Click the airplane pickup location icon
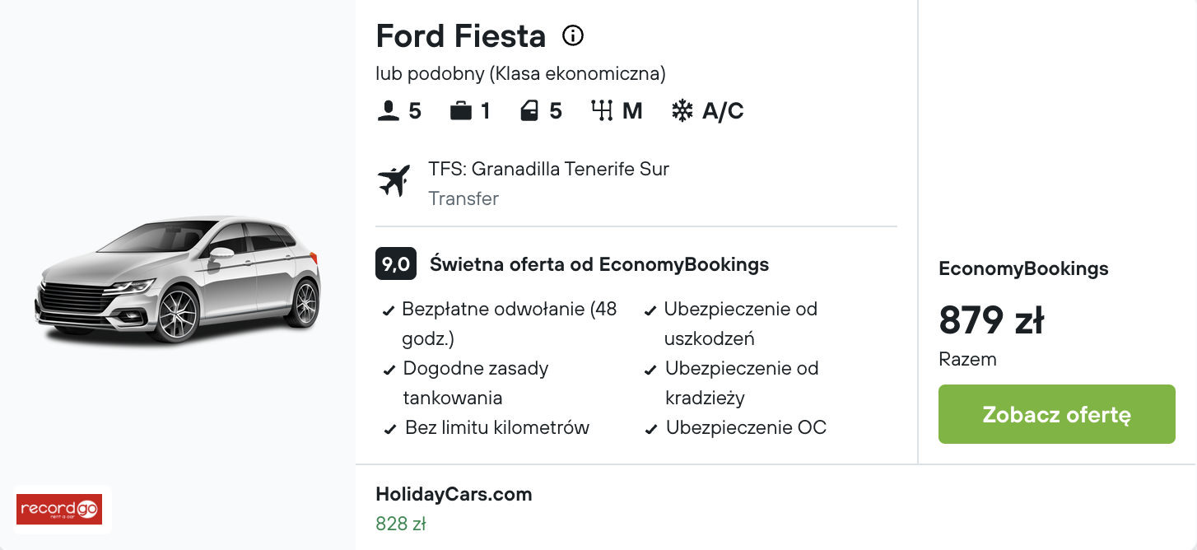Viewport: 1197px width, 550px height. (x=394, y=181)
